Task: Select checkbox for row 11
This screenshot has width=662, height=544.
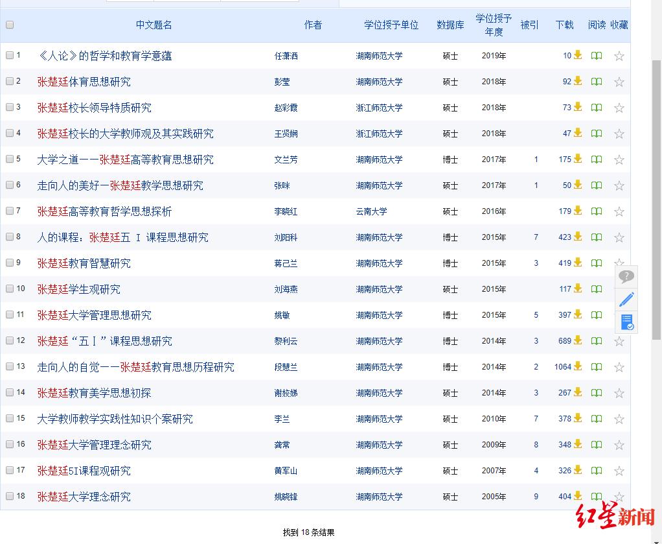Action: click(x=10, y=314)
